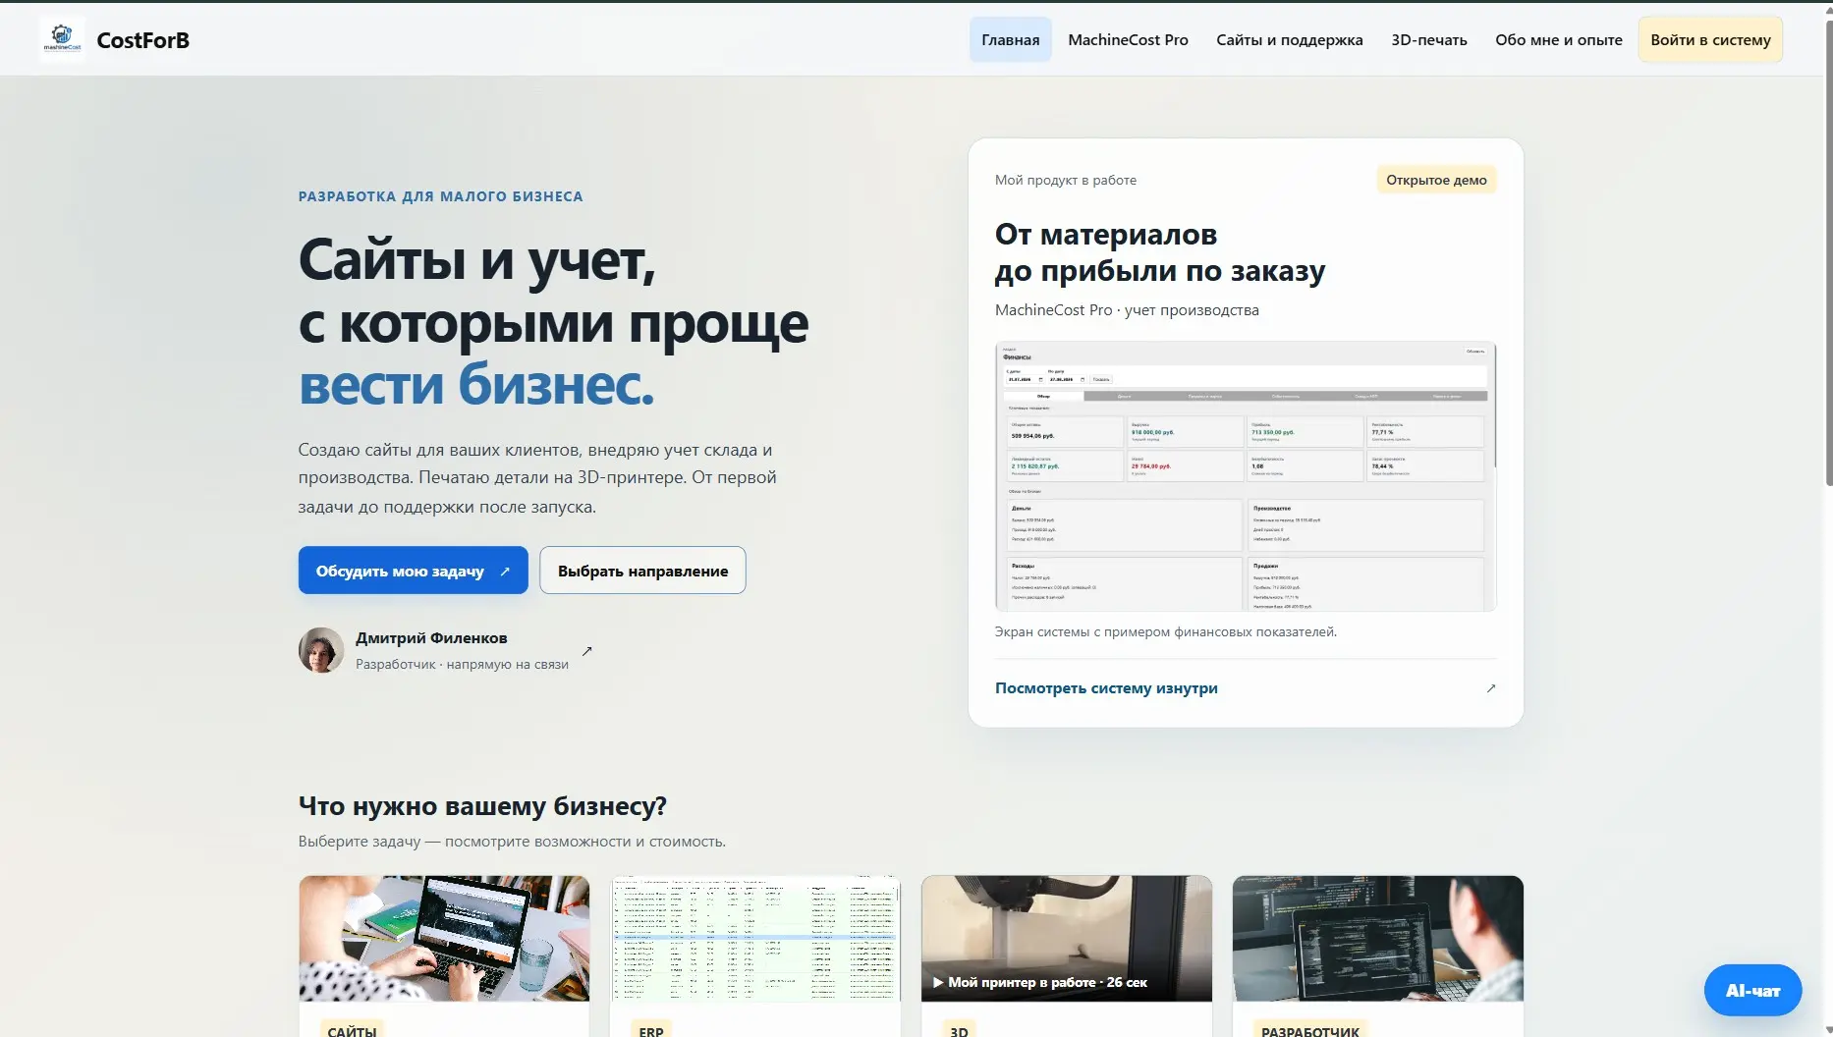
Task: Click arrow icon beside Дмитрий Филенков
Action: click(x=587, y=651)
